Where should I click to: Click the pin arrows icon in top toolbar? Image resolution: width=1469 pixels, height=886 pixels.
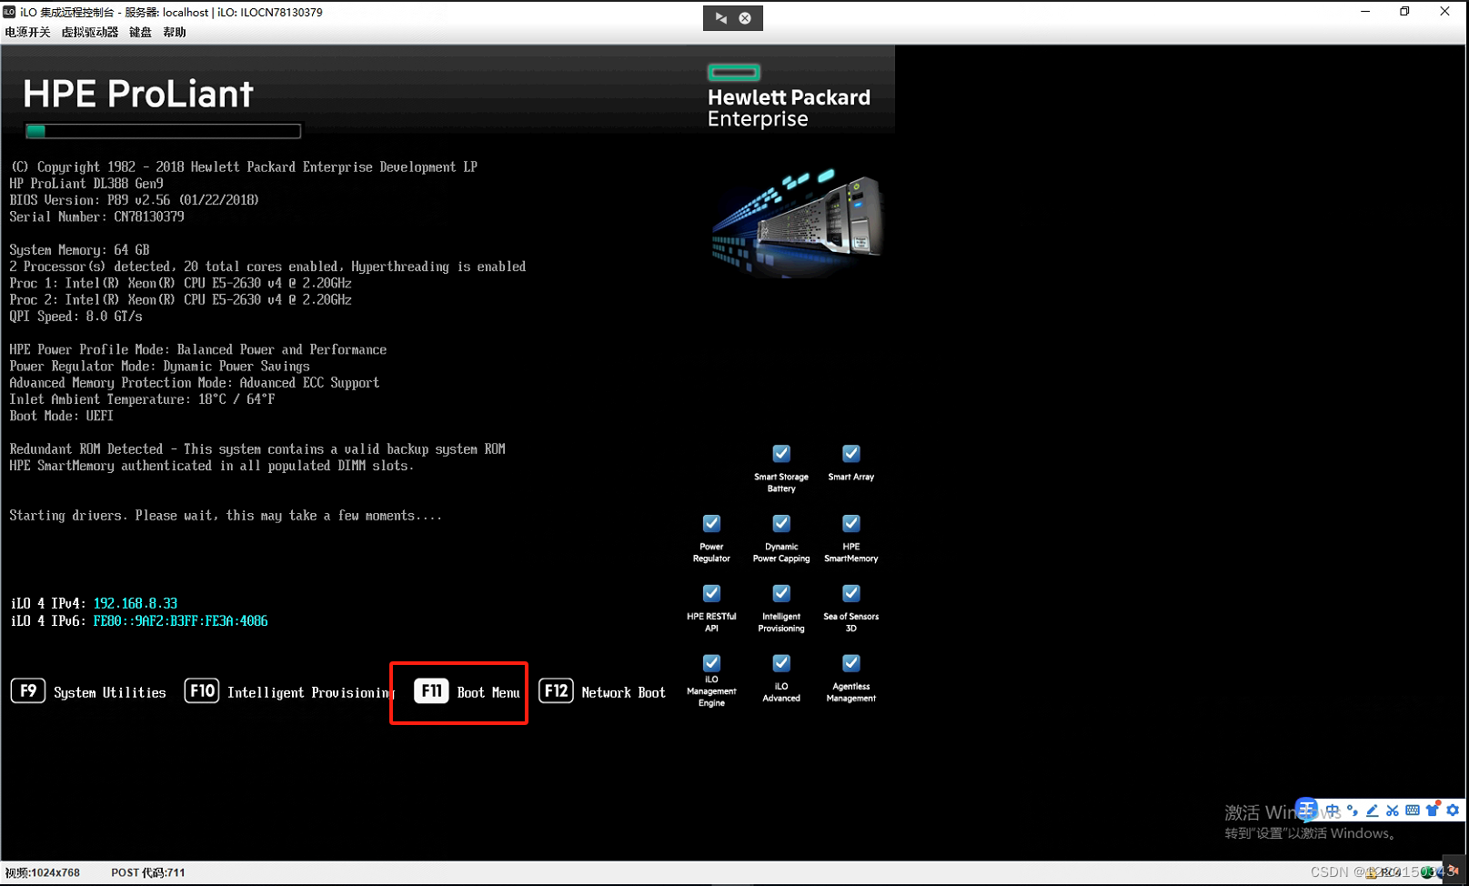(x=720, y=18)
